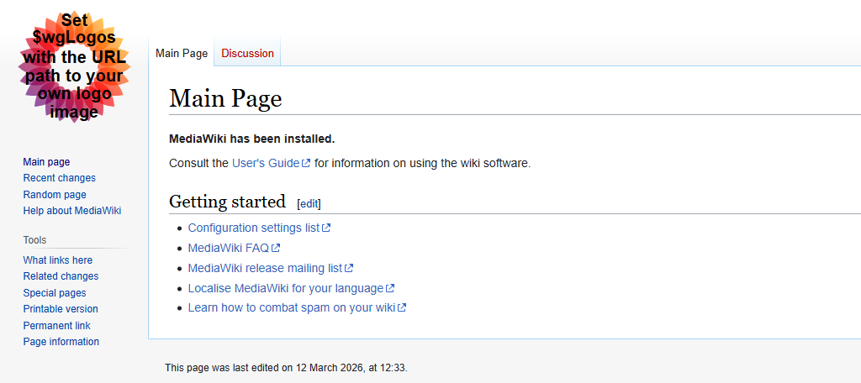Click the Main Page heading text

225,98
